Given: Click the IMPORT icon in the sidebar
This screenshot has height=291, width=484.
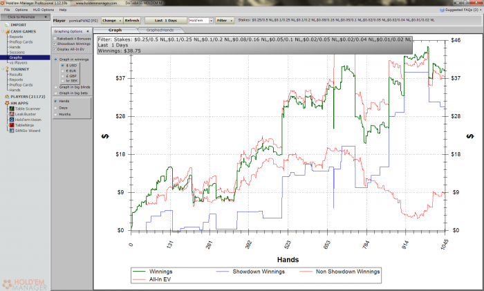Looking at the screenshot, I should [7, 25].
